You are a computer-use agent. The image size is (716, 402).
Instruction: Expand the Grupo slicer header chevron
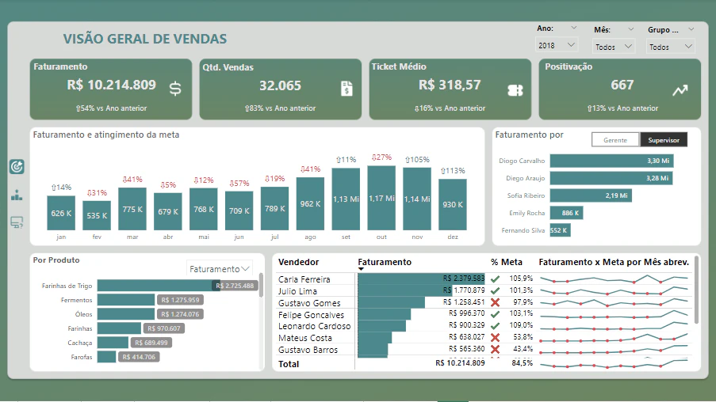click(691, 29)
